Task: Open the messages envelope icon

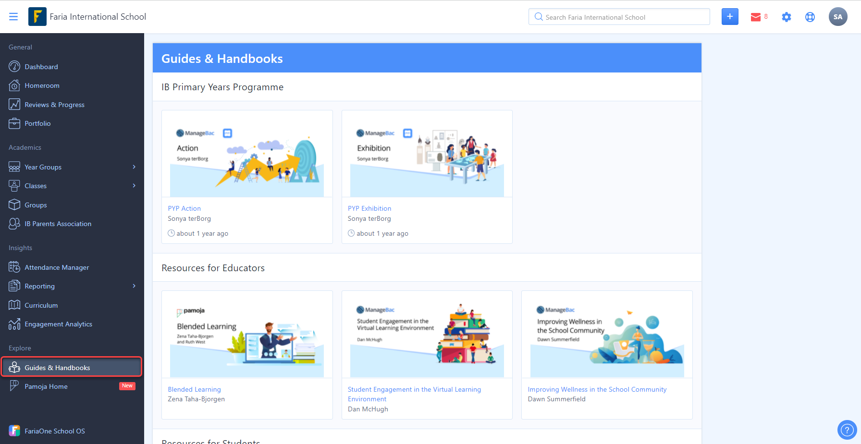Action: [756, 17]
